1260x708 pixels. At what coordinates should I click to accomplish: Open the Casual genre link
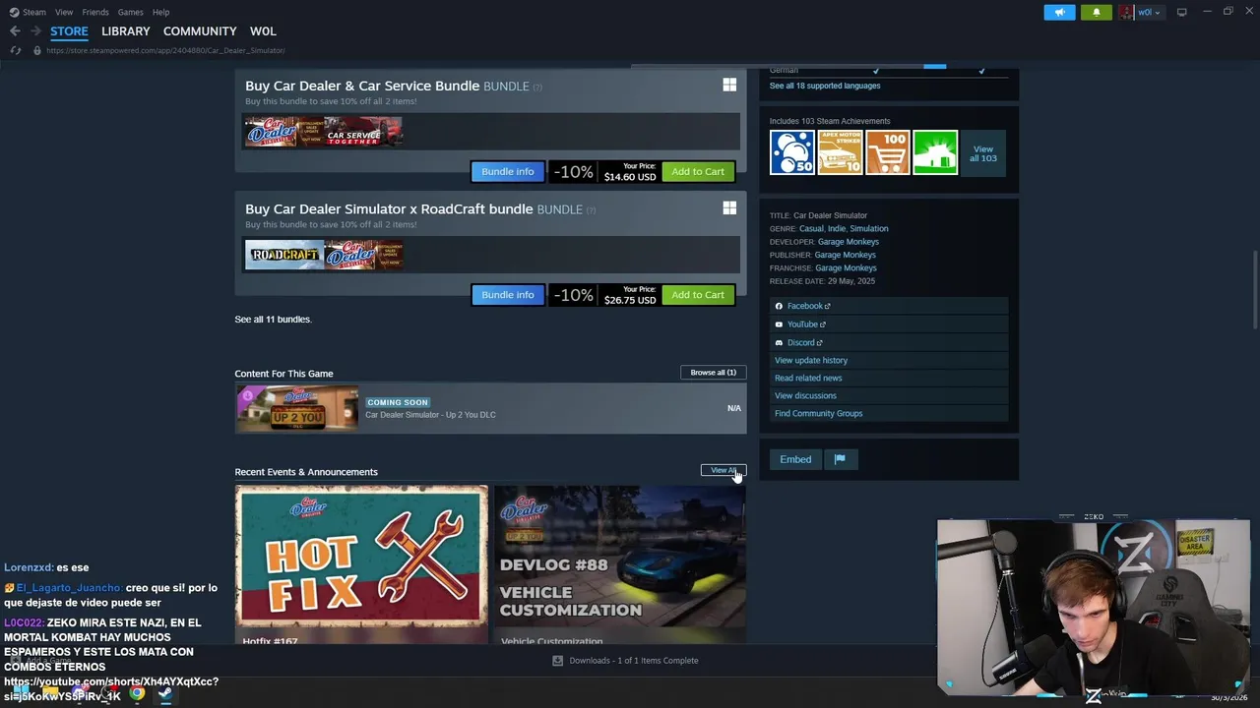pyautogui.click(x=811, y=228)
